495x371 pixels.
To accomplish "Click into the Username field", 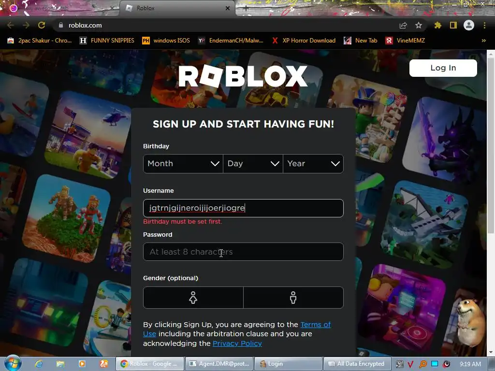I will point(243,208).
